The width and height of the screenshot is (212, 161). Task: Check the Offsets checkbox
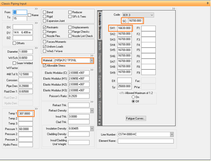[x=14, y=43]
